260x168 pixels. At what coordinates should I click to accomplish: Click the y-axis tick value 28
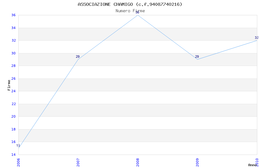13,66
